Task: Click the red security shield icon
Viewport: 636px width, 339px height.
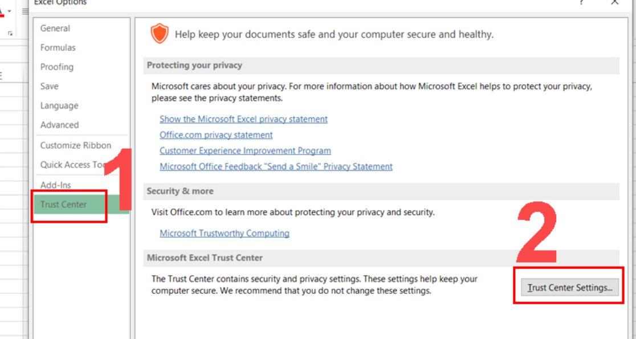Action: coord(160,33)
